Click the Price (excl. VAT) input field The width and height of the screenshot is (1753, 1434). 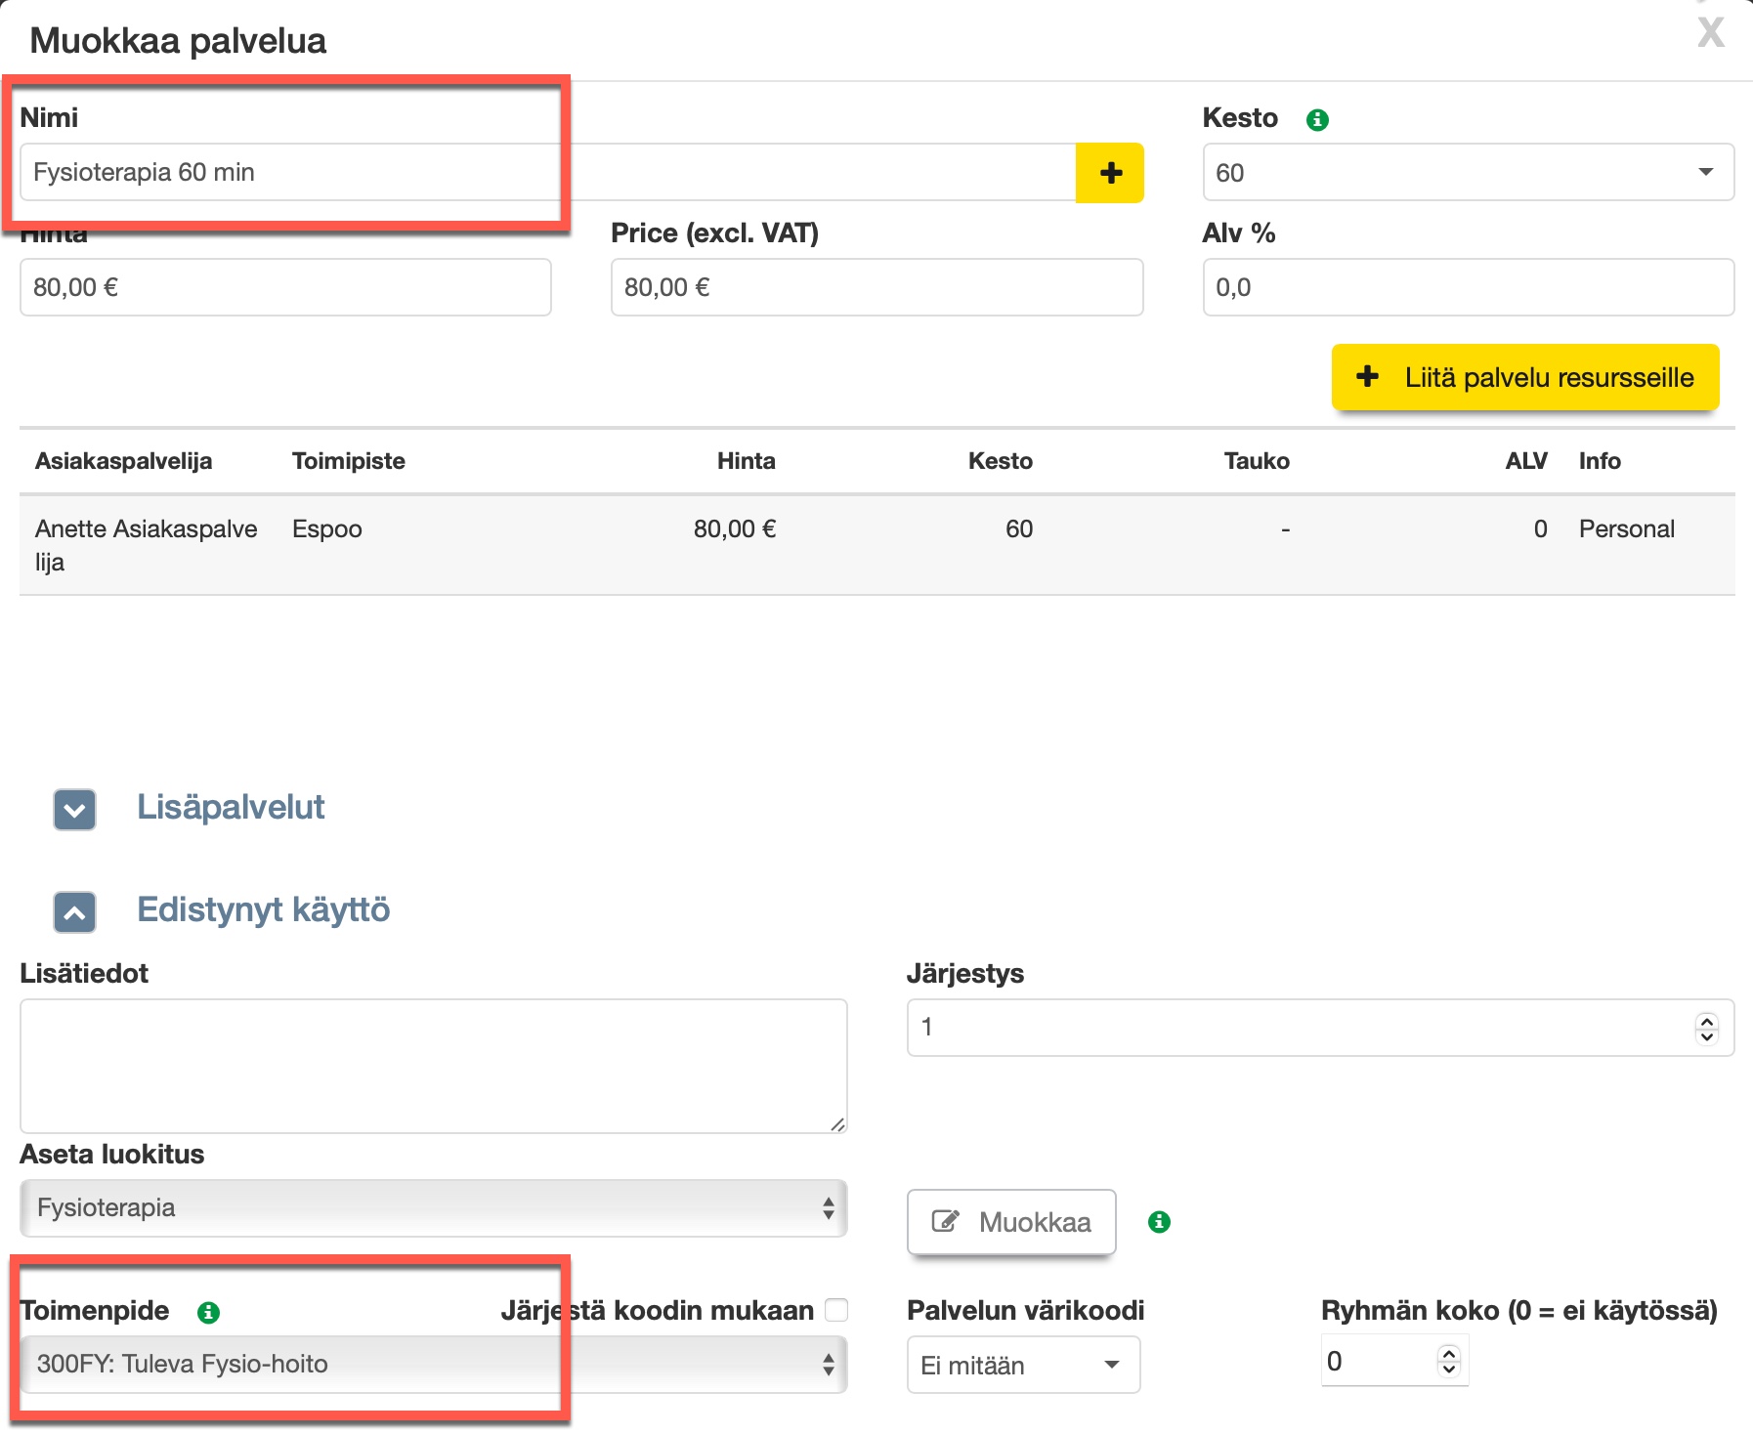(876, 287)
